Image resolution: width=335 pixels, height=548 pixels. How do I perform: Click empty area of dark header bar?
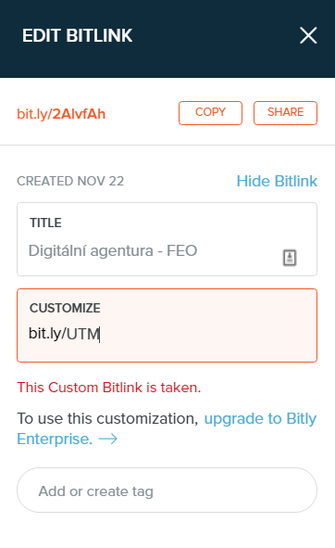pyautogui.click(x=217, y=38)
